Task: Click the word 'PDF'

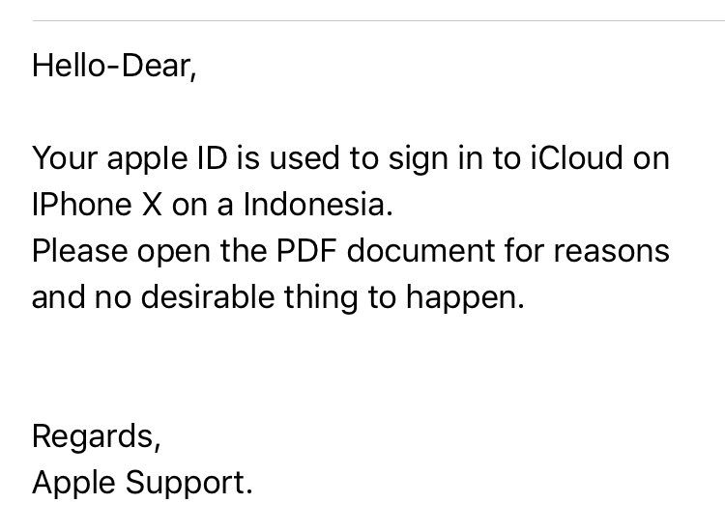Action: pyautogui.click(x=306, y=250)
